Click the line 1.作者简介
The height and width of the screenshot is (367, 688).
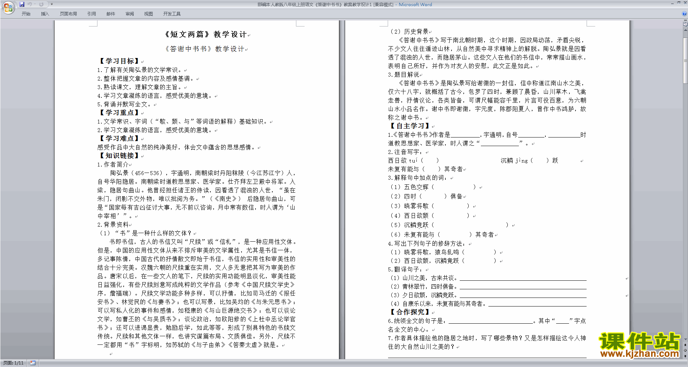click(113, 164)
